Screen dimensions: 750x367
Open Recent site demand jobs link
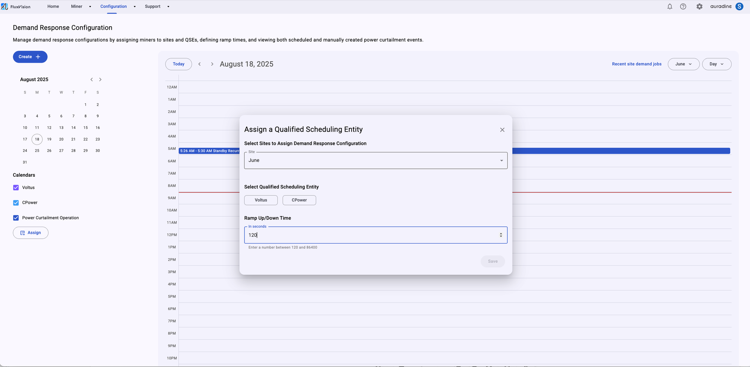click(x=637, y=64)
